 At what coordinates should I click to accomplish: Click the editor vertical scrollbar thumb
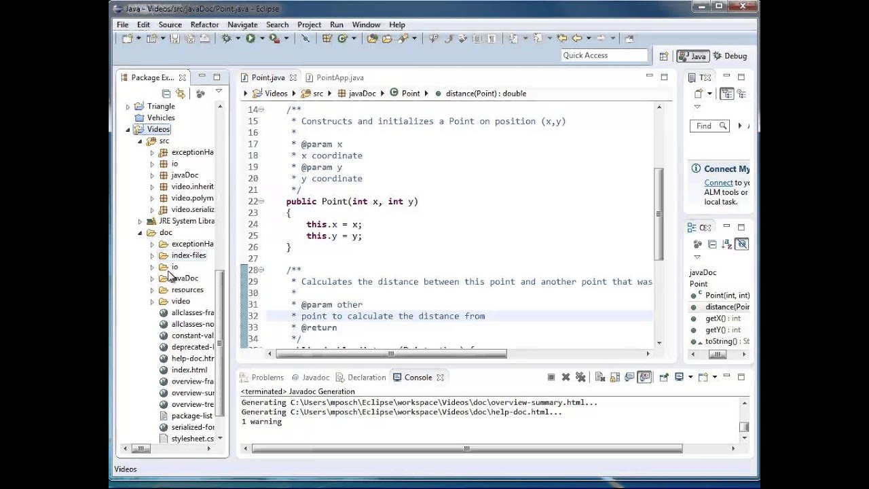657,214
